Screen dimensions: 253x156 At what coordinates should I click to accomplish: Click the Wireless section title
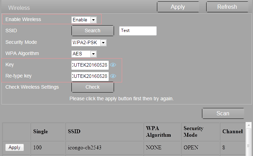point(19,8)
